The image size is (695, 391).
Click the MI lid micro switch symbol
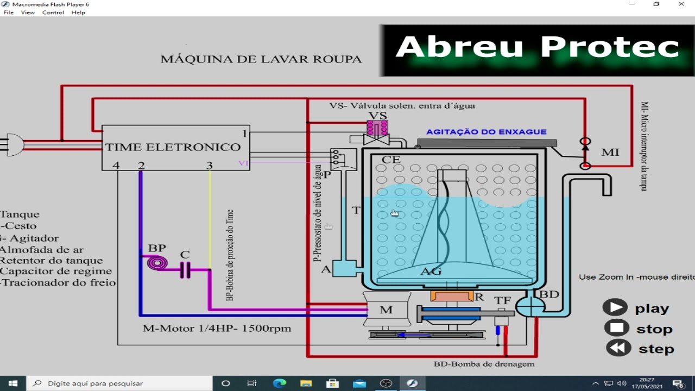pyautogui.click(x=585, y=153)
